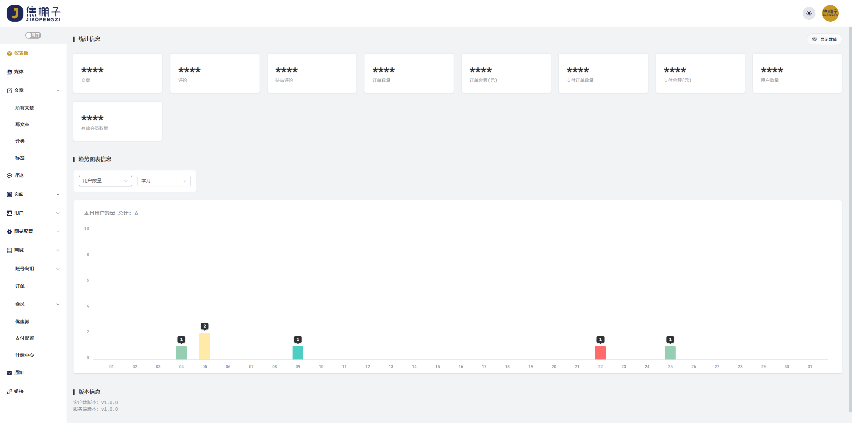Click the 通知 envelope icon
The height and width of the screenshot is (423, 852).
[9, 373]
